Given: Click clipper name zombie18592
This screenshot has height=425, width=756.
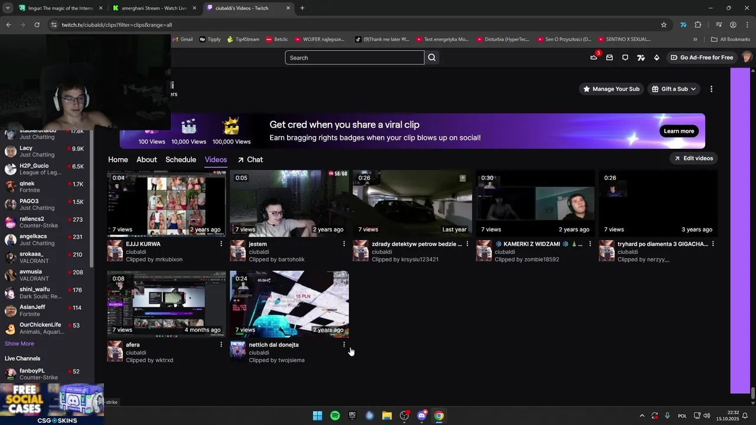Looking at the screenshot, I should (x=542, y=260).
